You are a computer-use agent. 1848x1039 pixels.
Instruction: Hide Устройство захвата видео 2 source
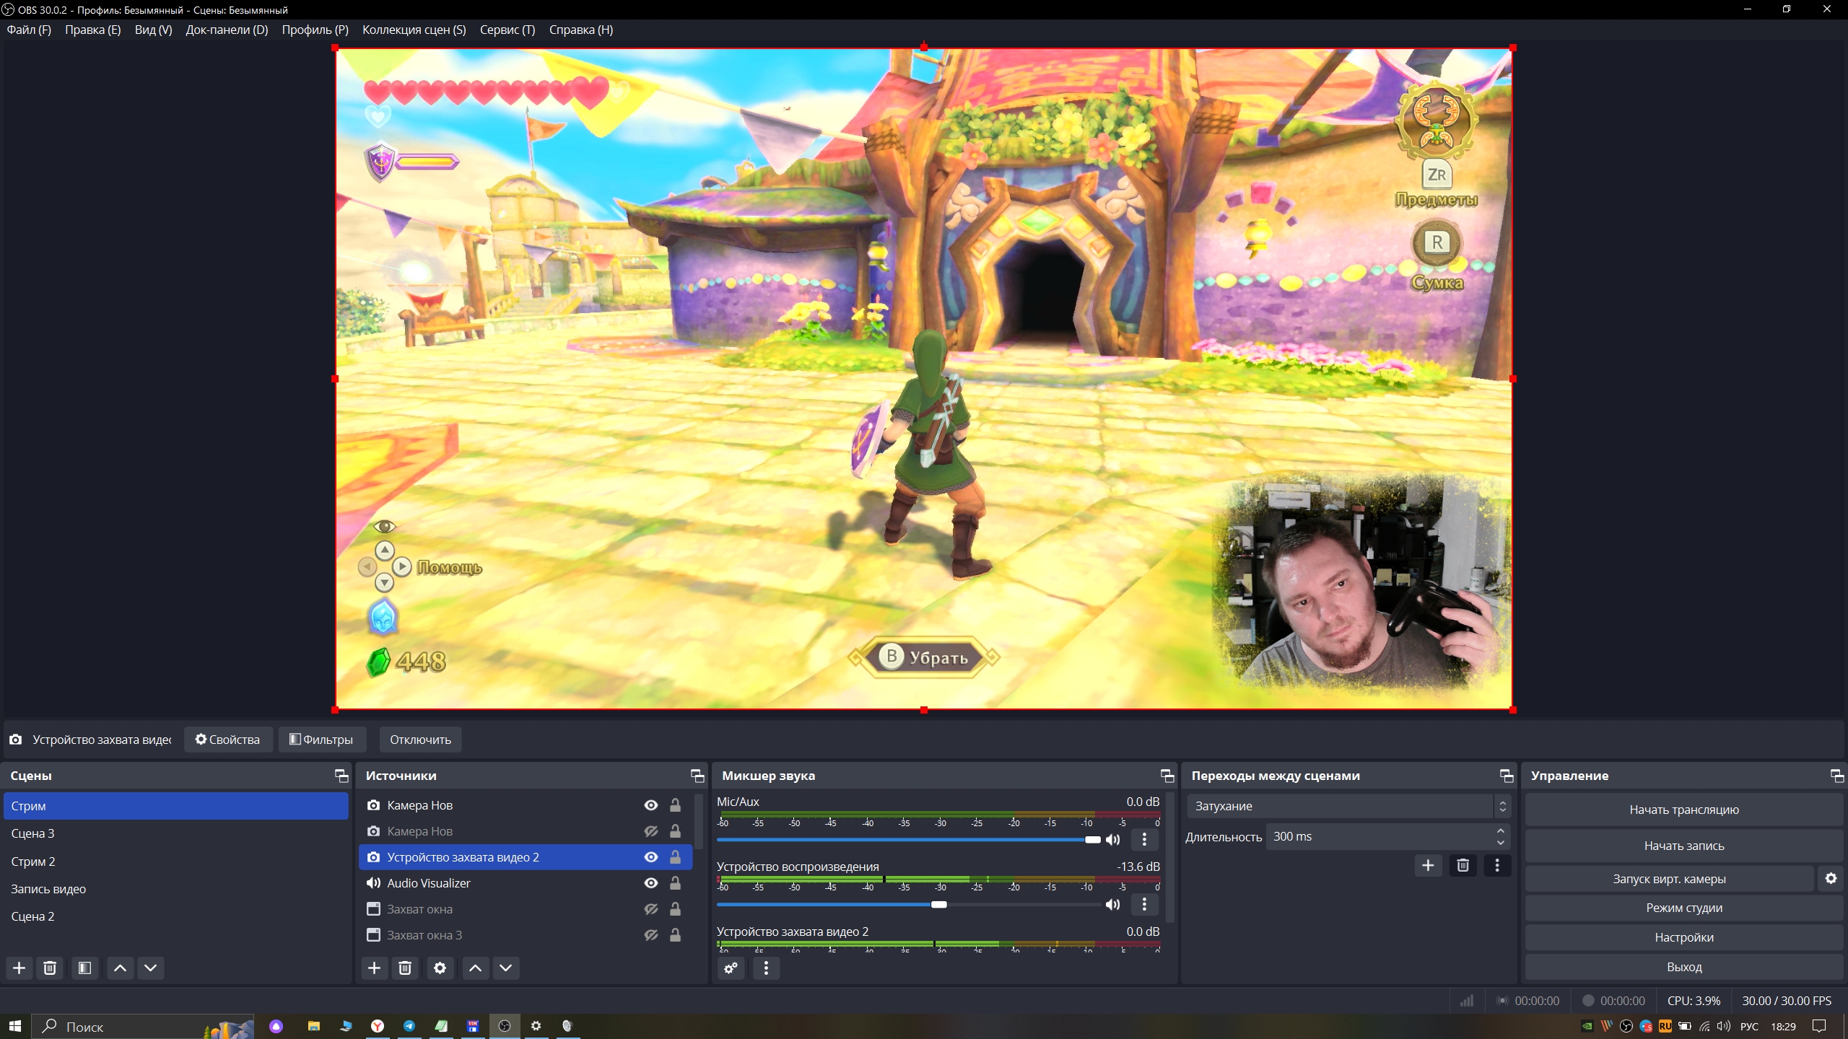pyautogui.click(x=651, y=857)
